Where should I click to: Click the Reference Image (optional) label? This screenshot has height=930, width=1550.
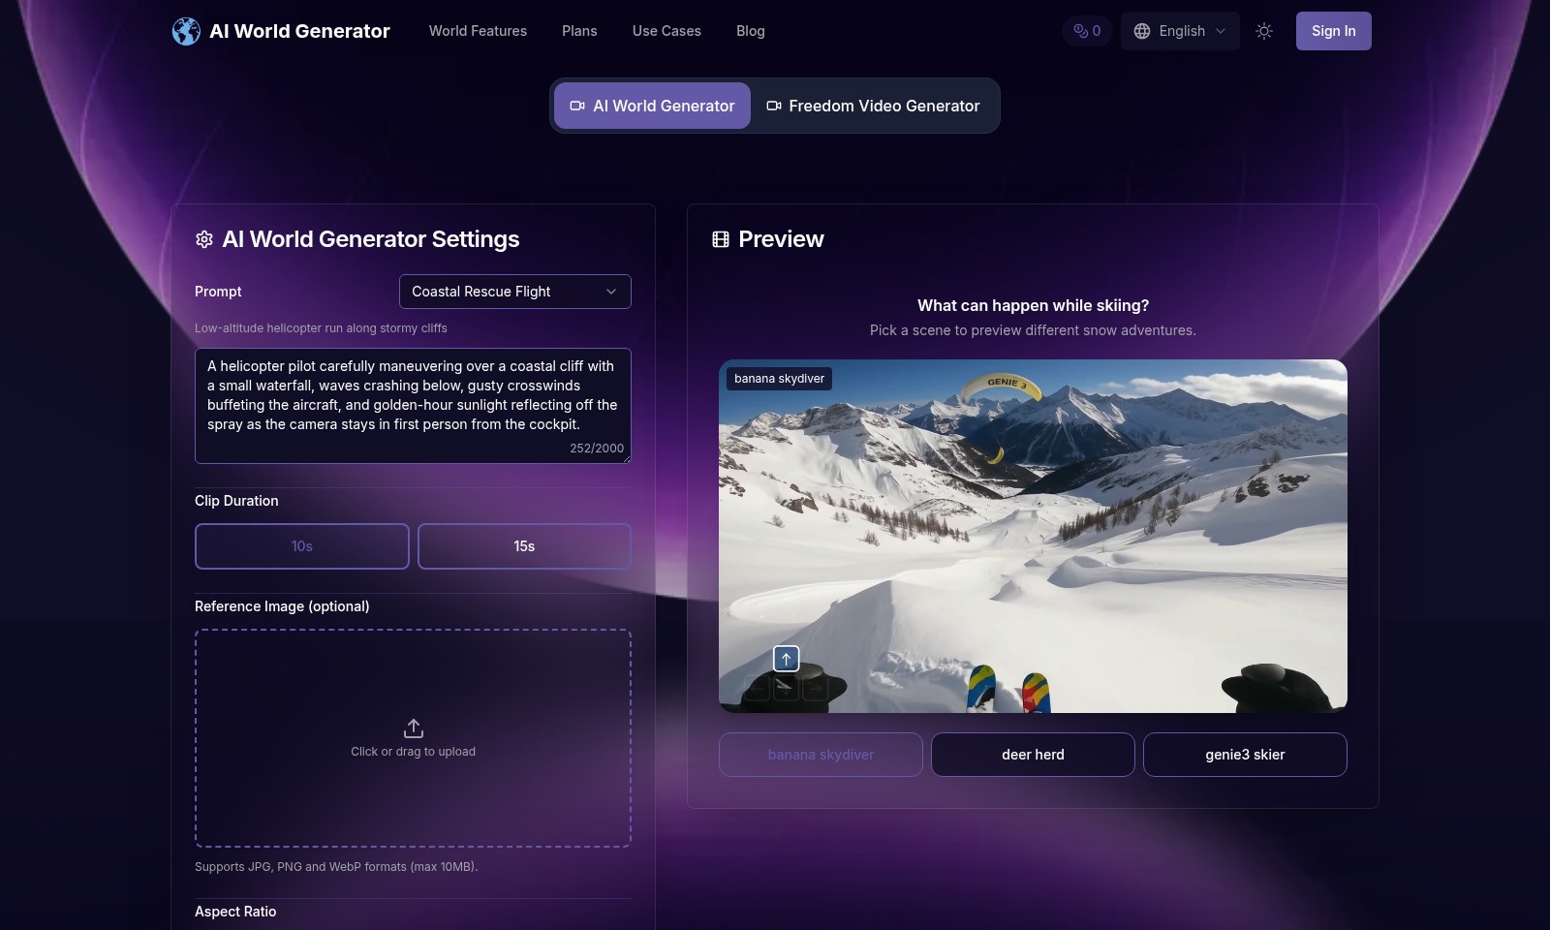tap(282, 606)
